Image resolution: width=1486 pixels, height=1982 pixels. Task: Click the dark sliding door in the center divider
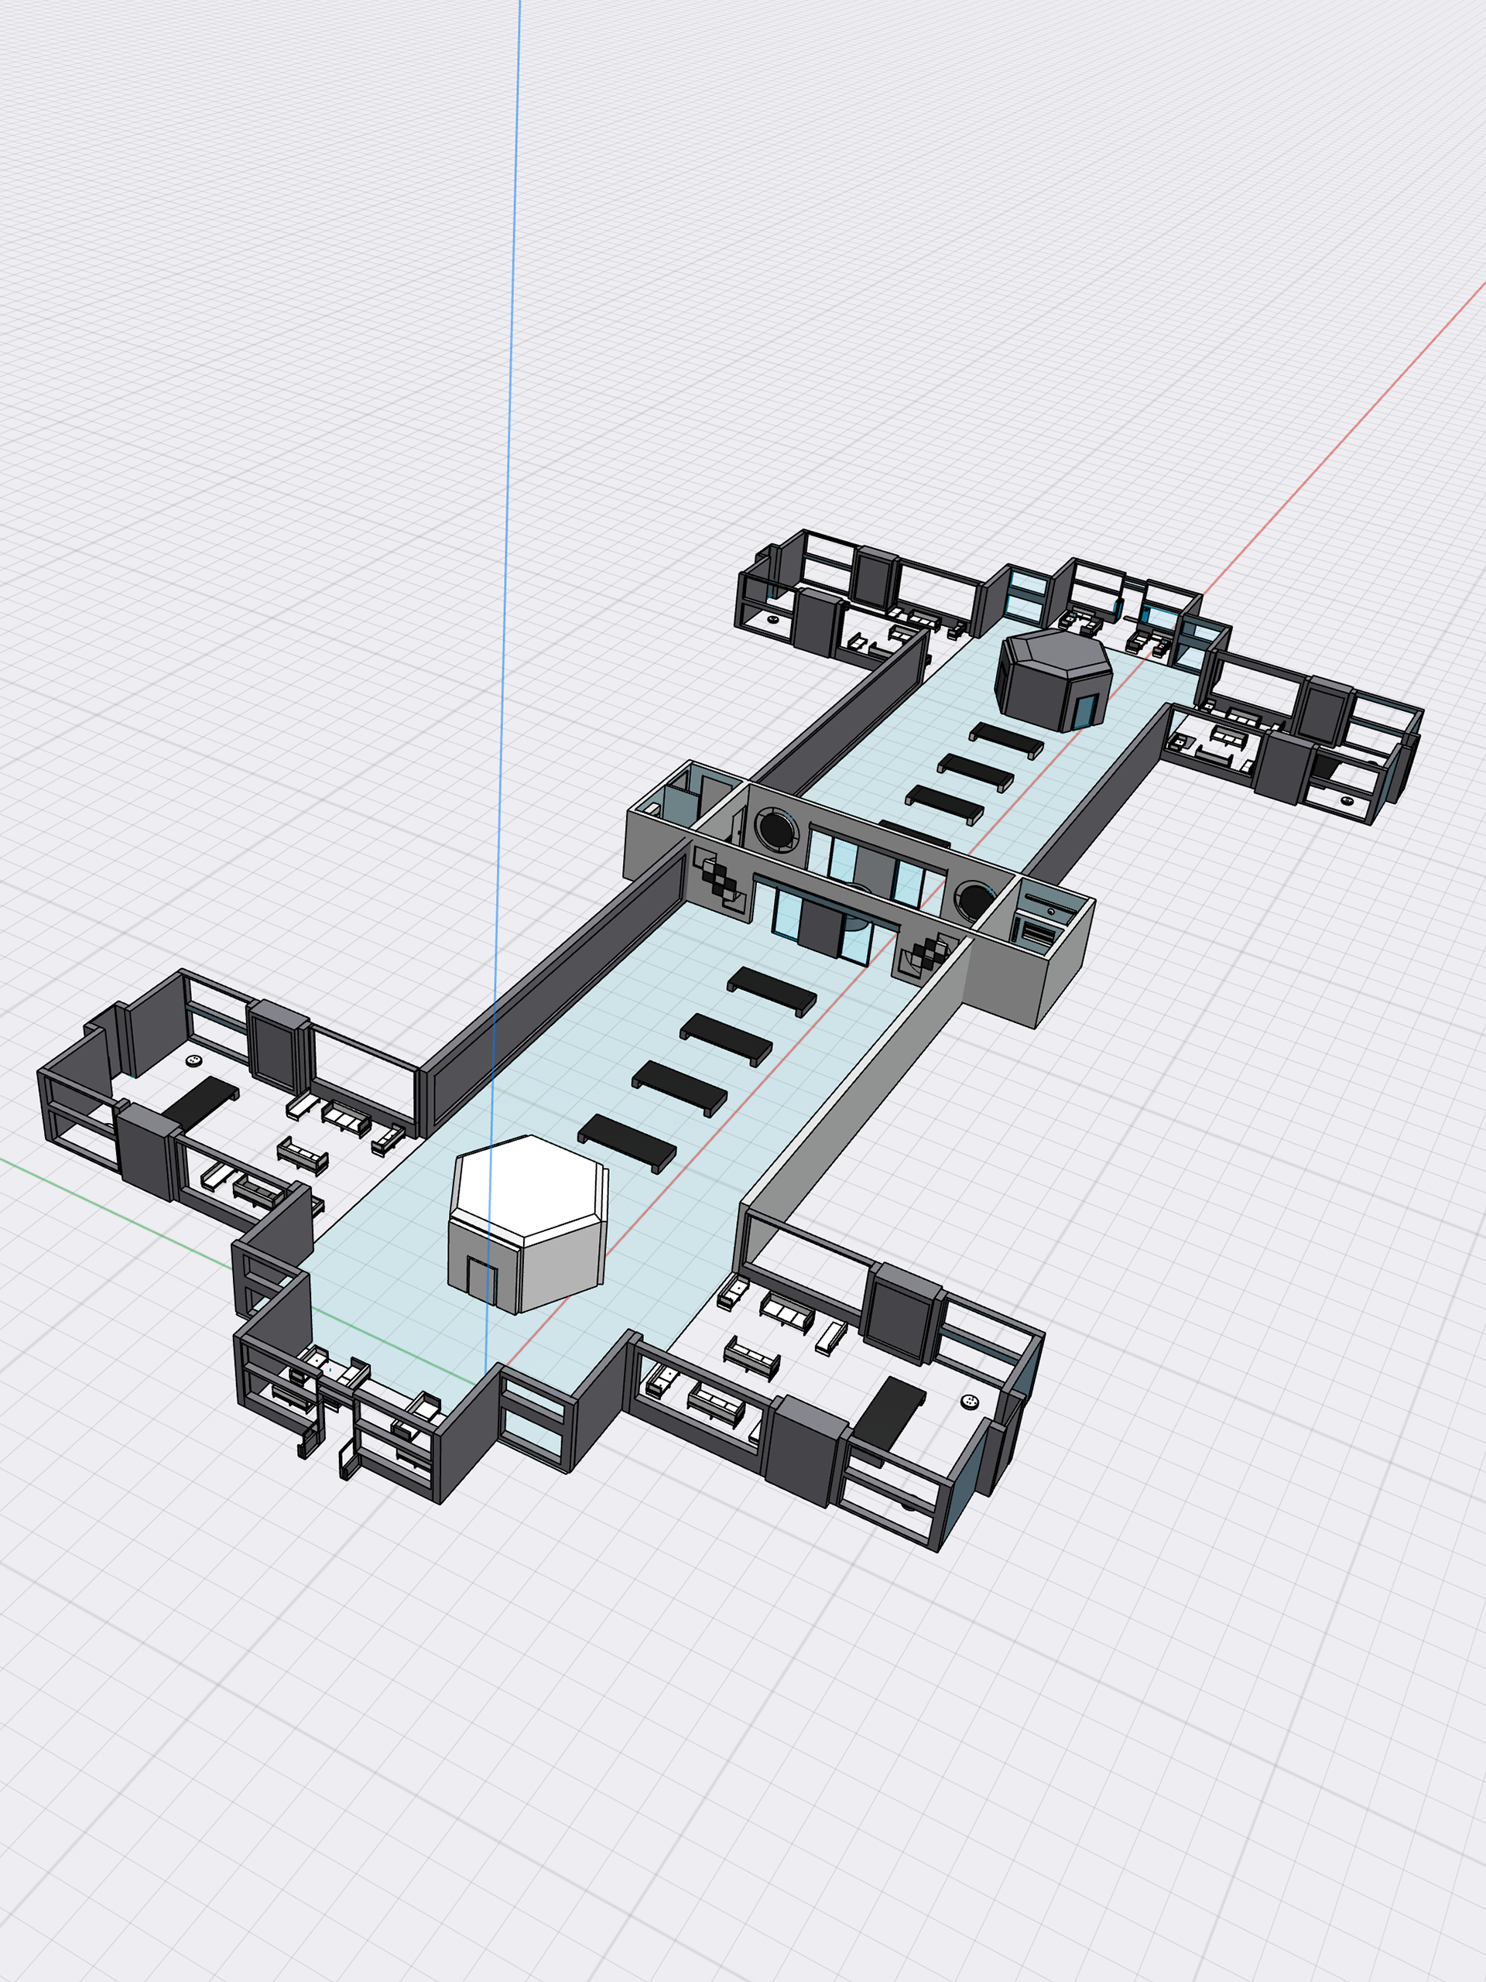coord(820,928)
